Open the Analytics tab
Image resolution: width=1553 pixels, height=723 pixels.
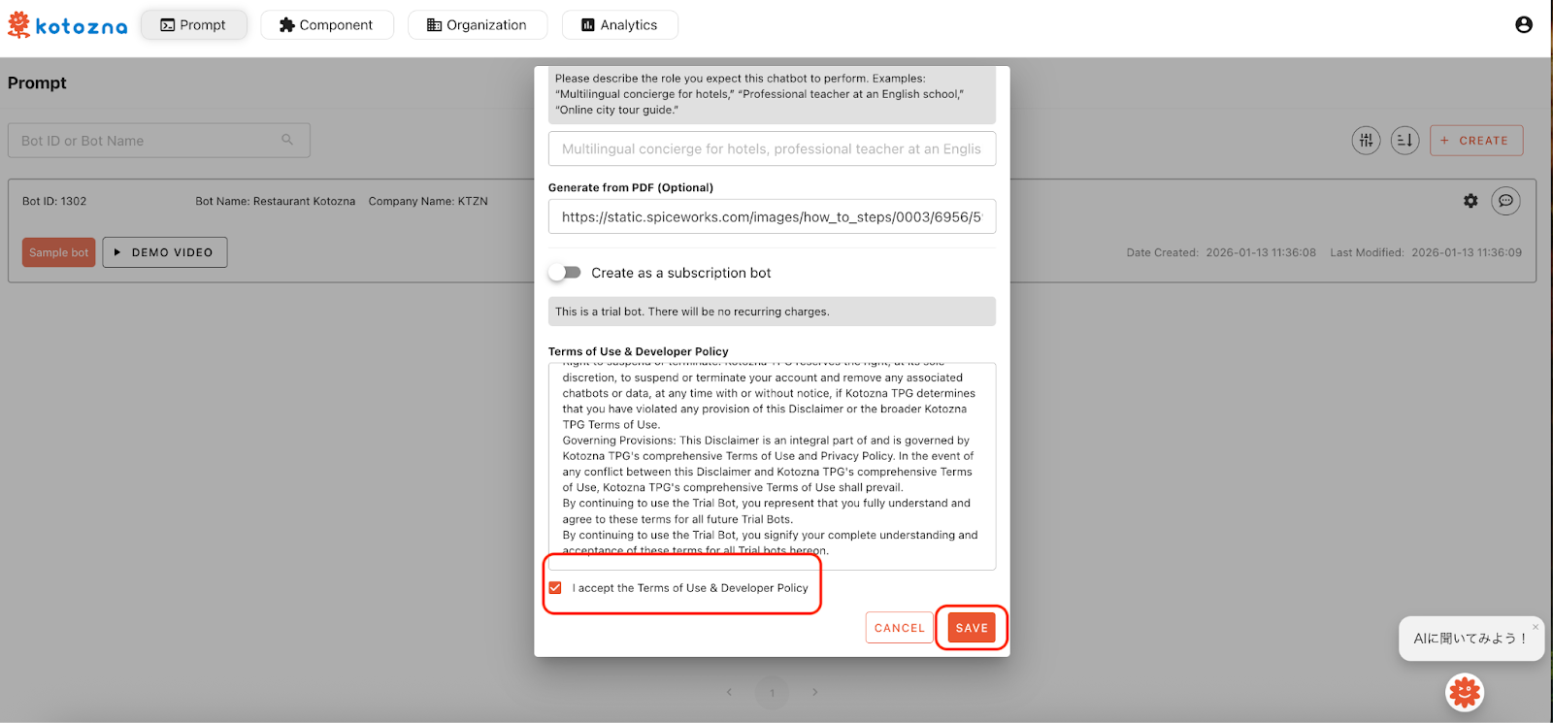[x=620, y=25]
